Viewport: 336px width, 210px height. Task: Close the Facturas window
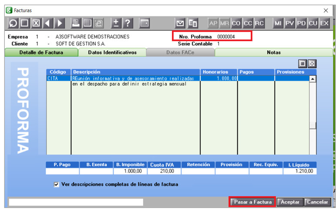pyautogui.click(x=326, y=10)
